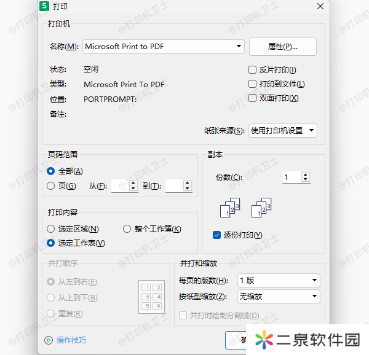Enable print to file (打印到文件) checkbox
The width and height of the screenshot is (369, 355).
coord(252,84)
